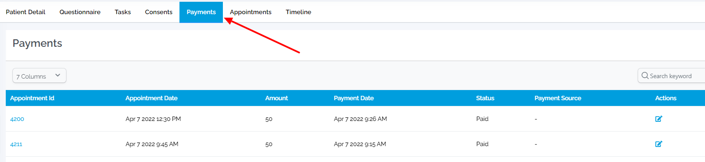Click the search magnifier icon
Image resolution: width=705 pixels, height=162 pixels.
click(x=645, y=75)
